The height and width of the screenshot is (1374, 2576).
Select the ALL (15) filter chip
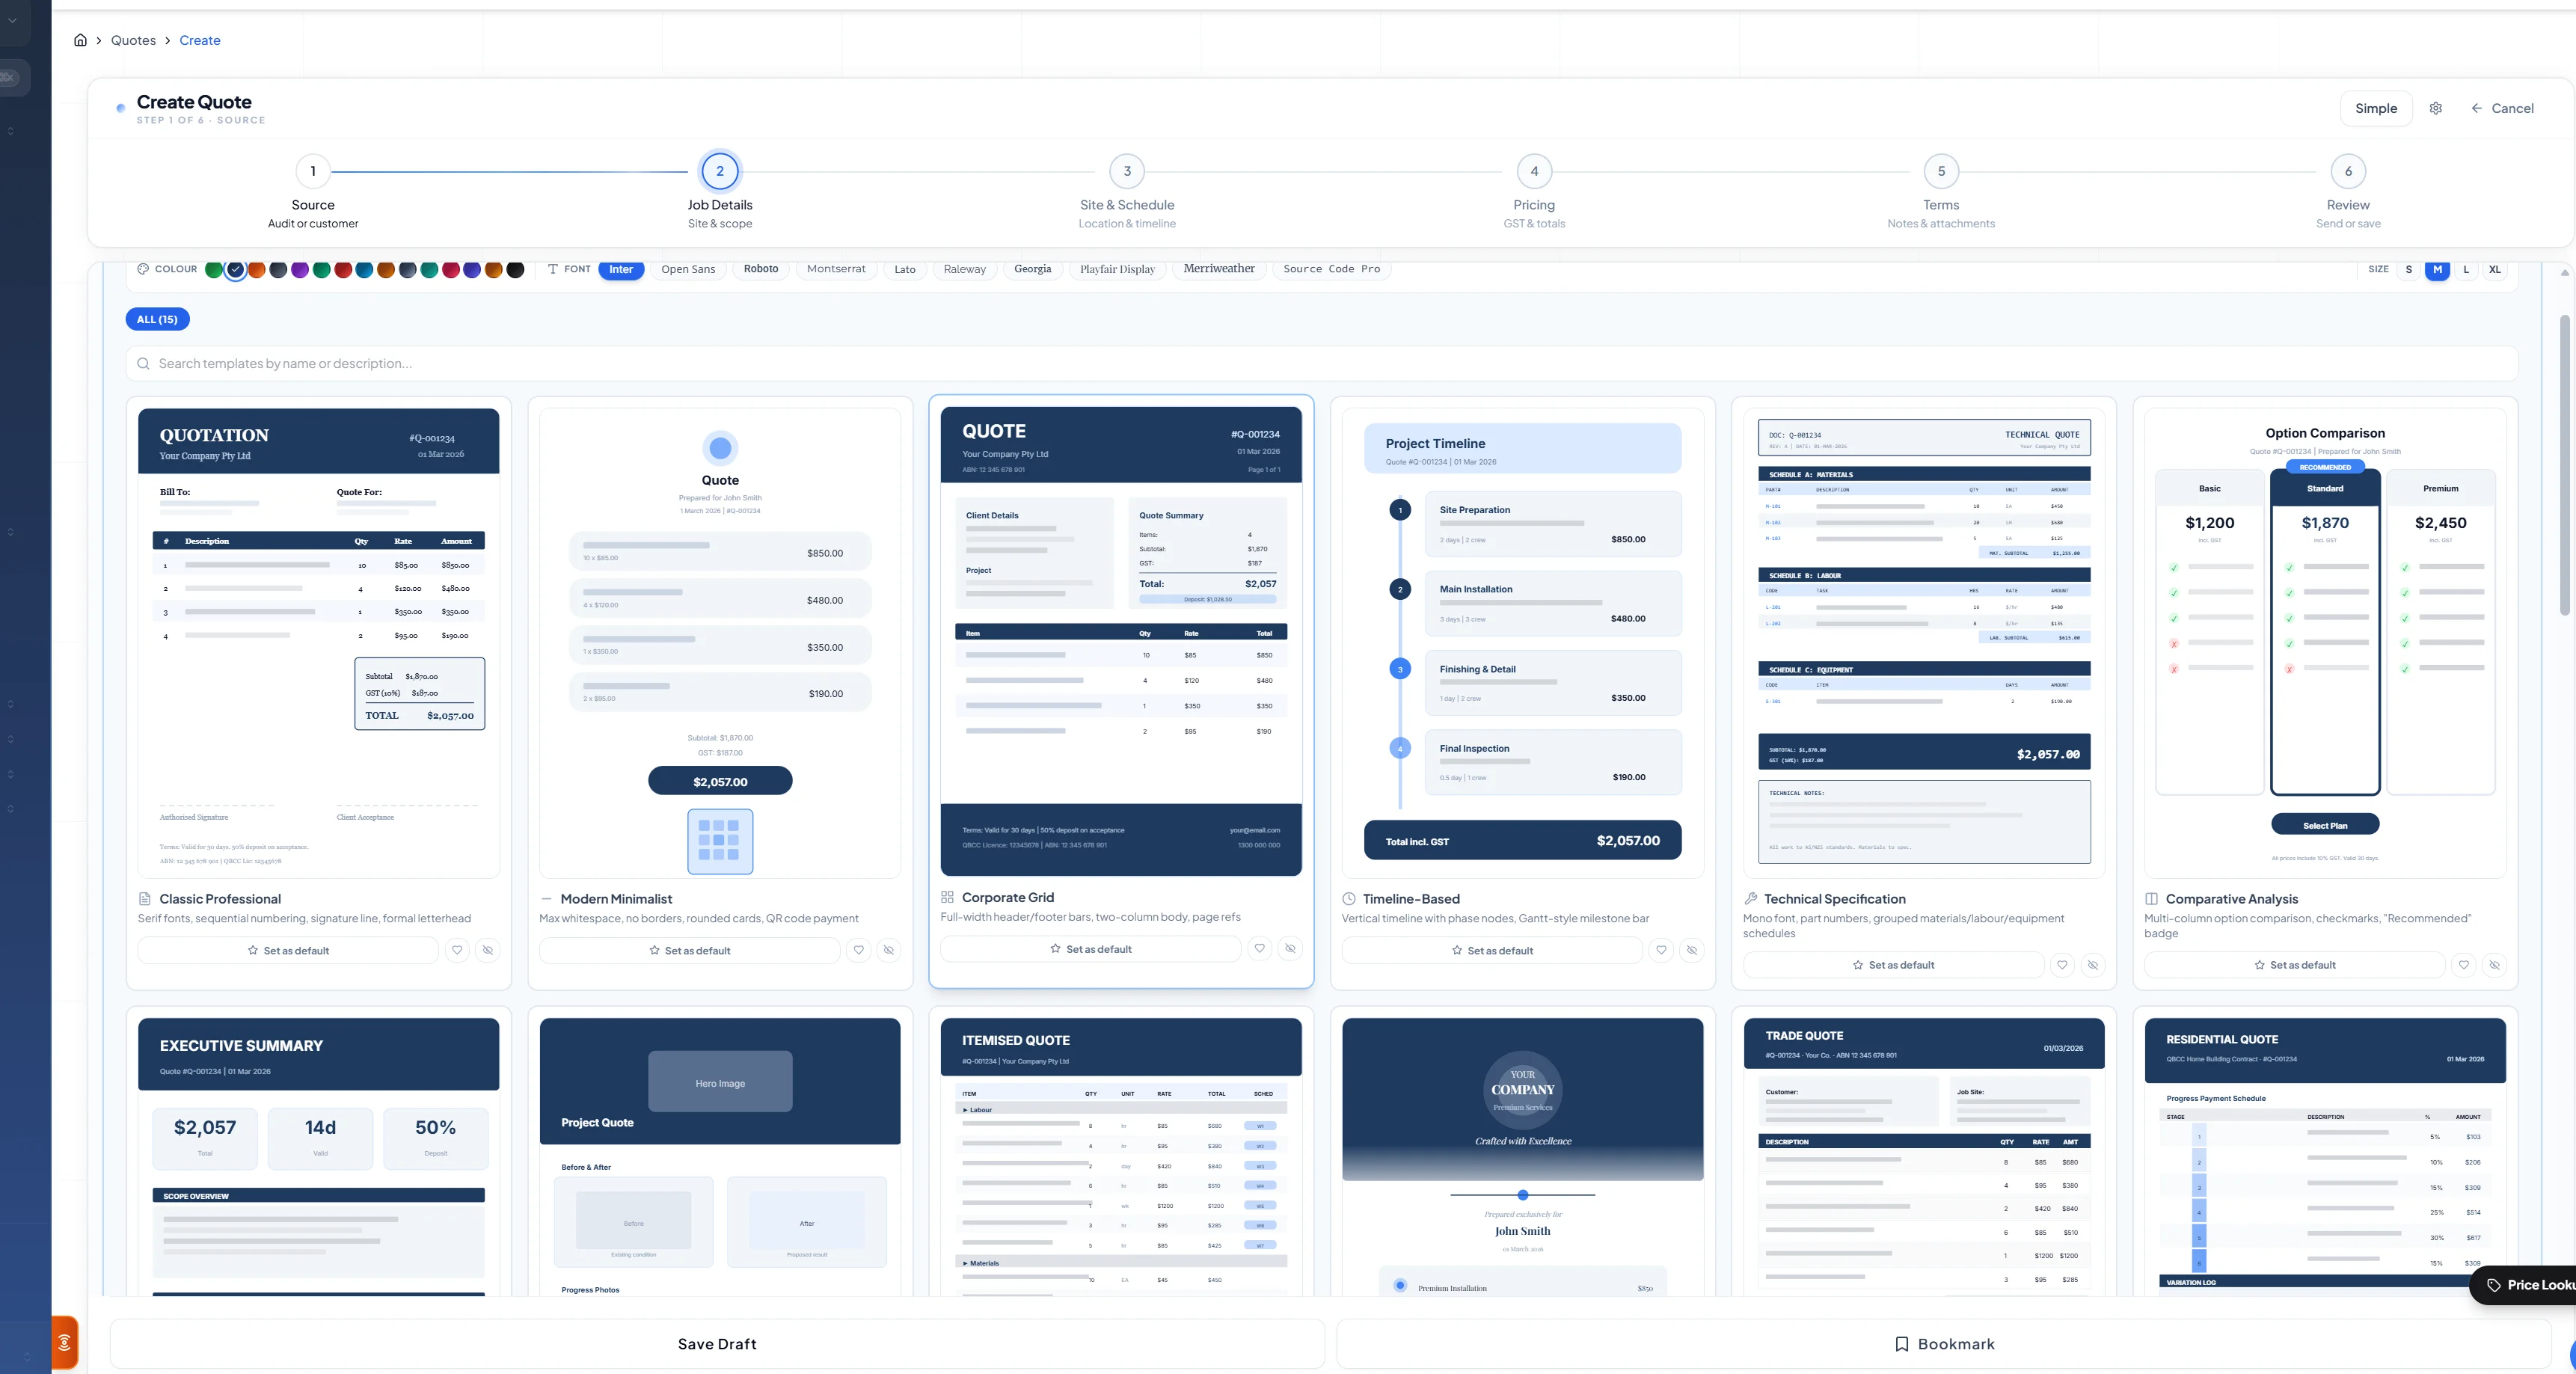coord(157,319)
